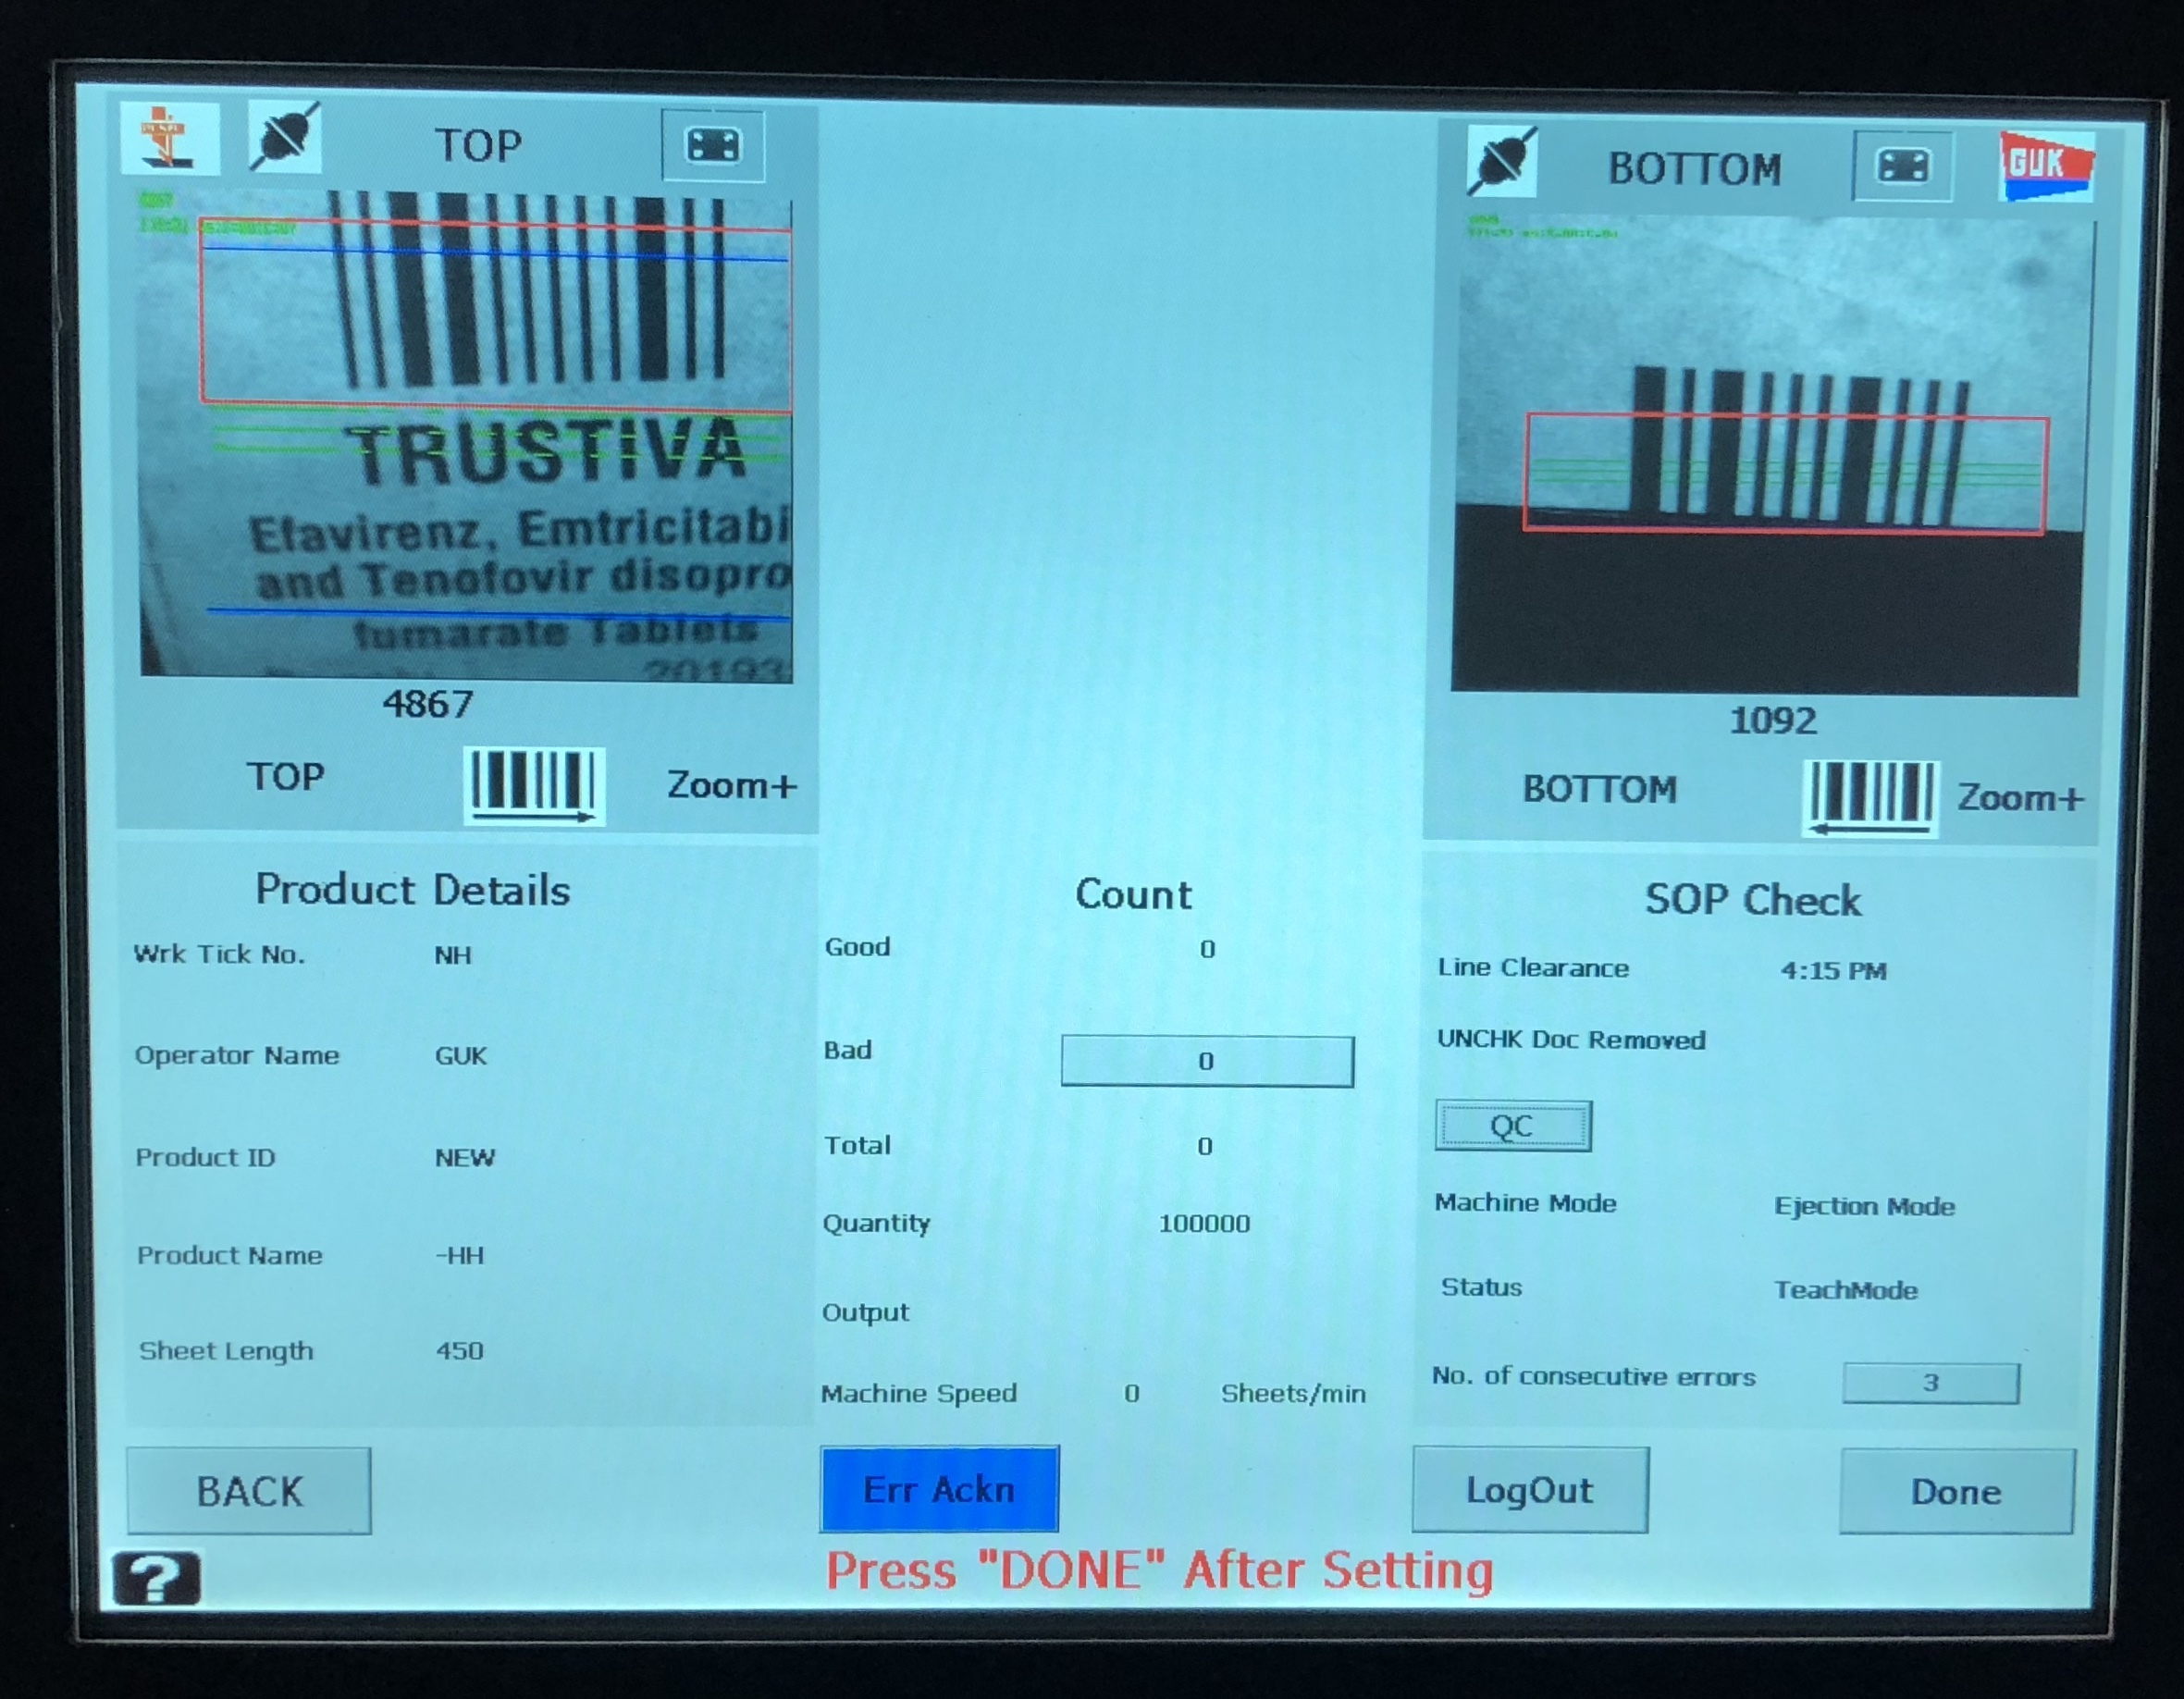Click the Output label
Viewport: 2184px width, 1699px height.
click(866, 1313)
